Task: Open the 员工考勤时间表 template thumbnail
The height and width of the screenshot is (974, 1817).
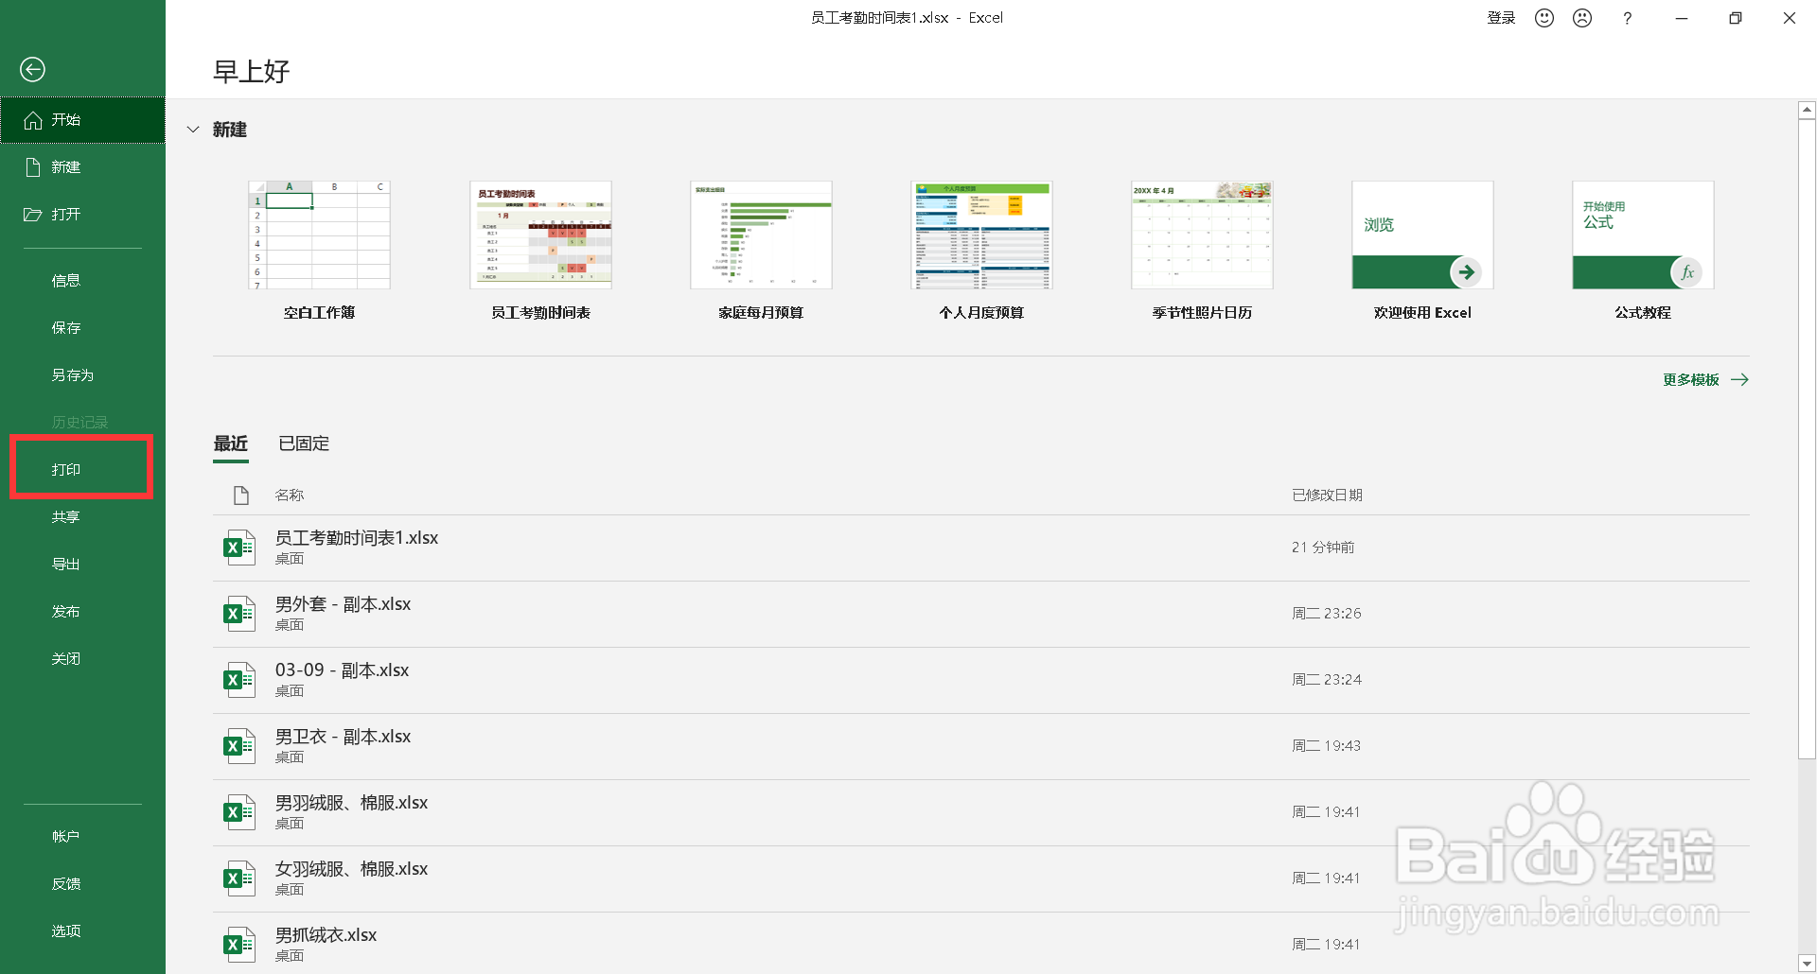Action: 540,235
